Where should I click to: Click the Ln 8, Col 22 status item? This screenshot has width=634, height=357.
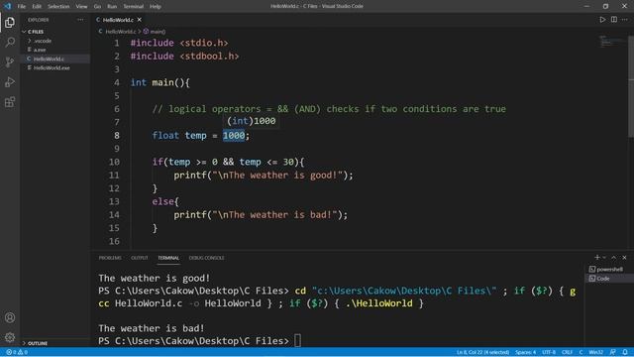pyautogui.click(x=482, y=352)
